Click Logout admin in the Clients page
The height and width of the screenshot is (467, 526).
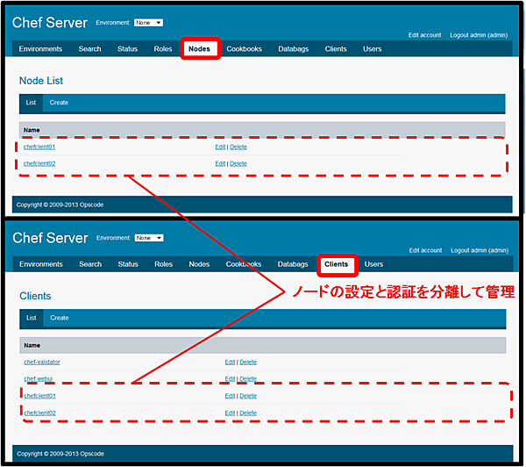[x=480, y=250]
